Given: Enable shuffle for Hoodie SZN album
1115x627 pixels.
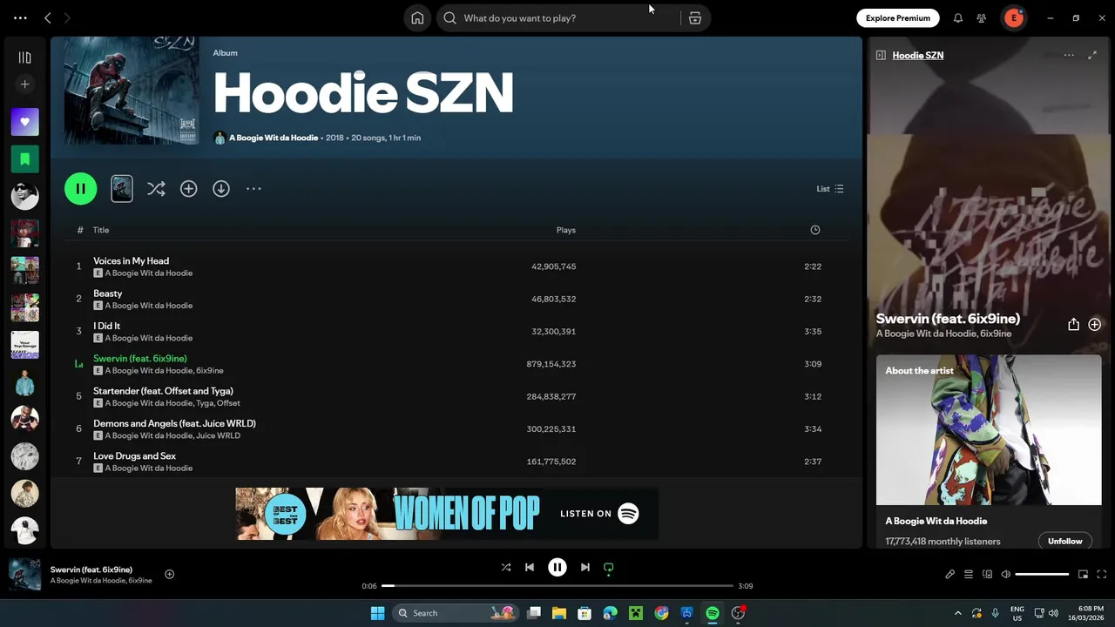Looking at the screenshot, I should pos(156,188).
